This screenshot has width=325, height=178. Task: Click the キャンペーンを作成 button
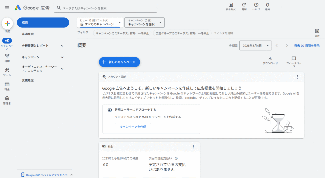coord(133,127)
